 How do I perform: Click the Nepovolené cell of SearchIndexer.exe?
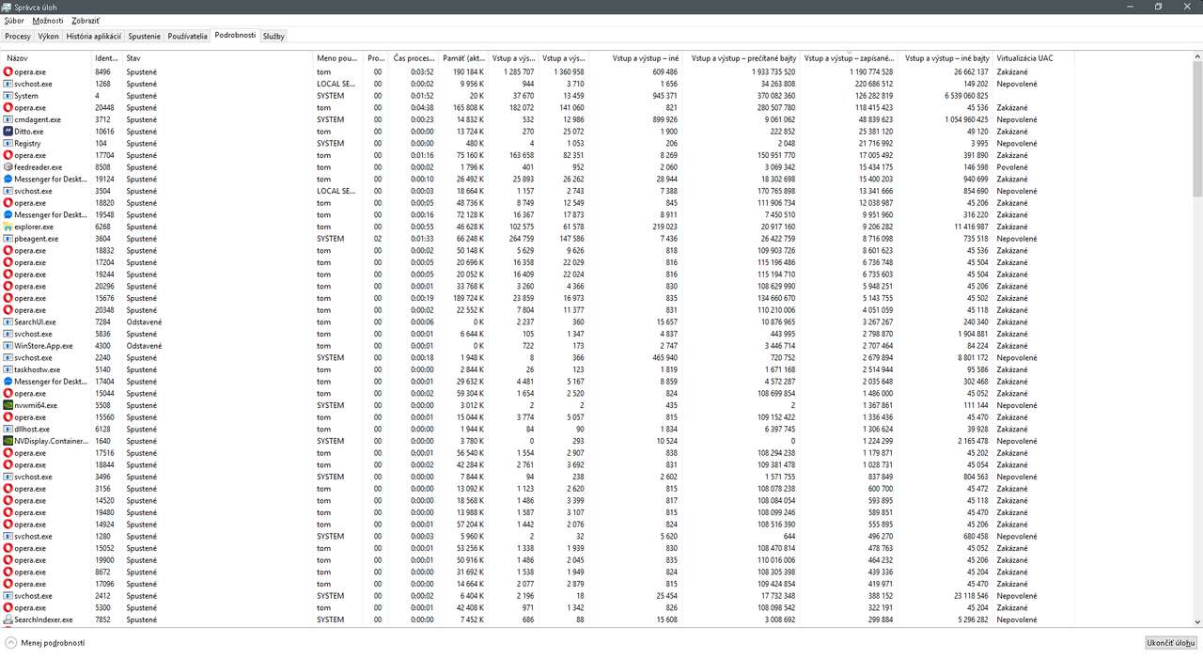coord(1017,619)
